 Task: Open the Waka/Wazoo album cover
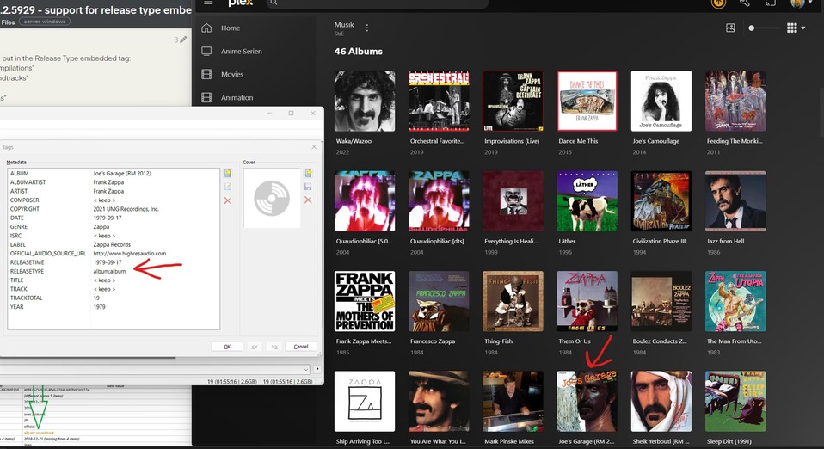(x=365, y=101)
